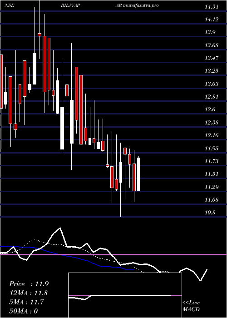Click the 14.12 price axis label
The height and width of the screenshot is (318, 227).
(x=212, y=20)
